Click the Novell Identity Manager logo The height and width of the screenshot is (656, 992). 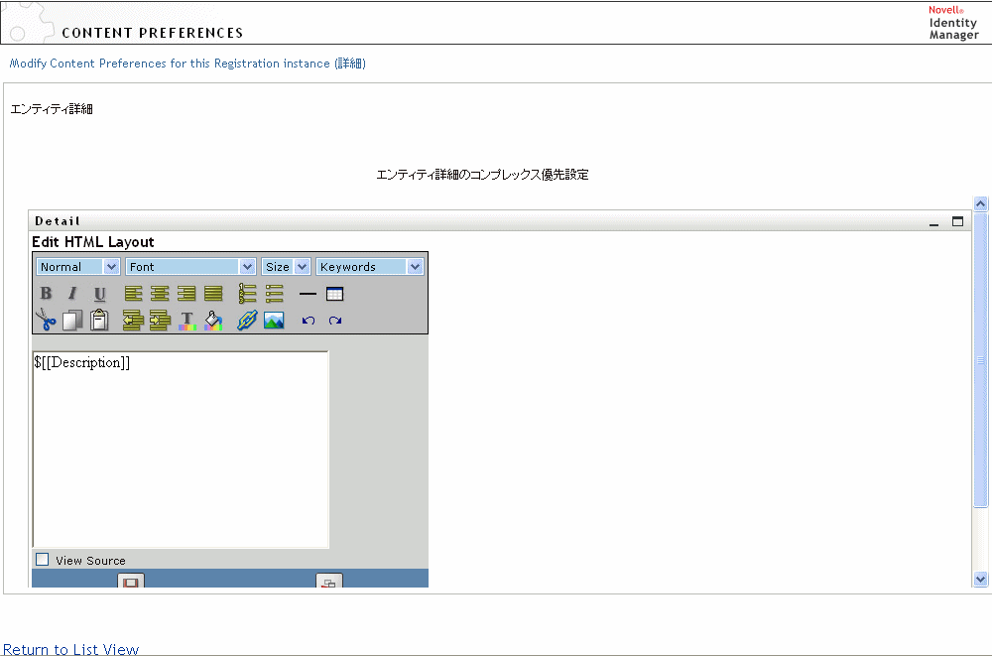click(953, 23)
